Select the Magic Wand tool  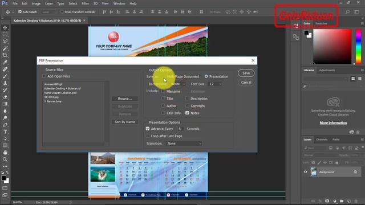click(x=5, y=48)
